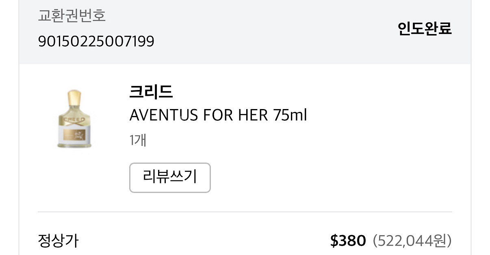The height and width of the screenshot is (255, 490).
Task: Select the delivery completion status text
Action: (424, 29)
